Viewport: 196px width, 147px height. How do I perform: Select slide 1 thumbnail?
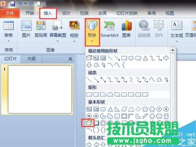coord(40,89)
